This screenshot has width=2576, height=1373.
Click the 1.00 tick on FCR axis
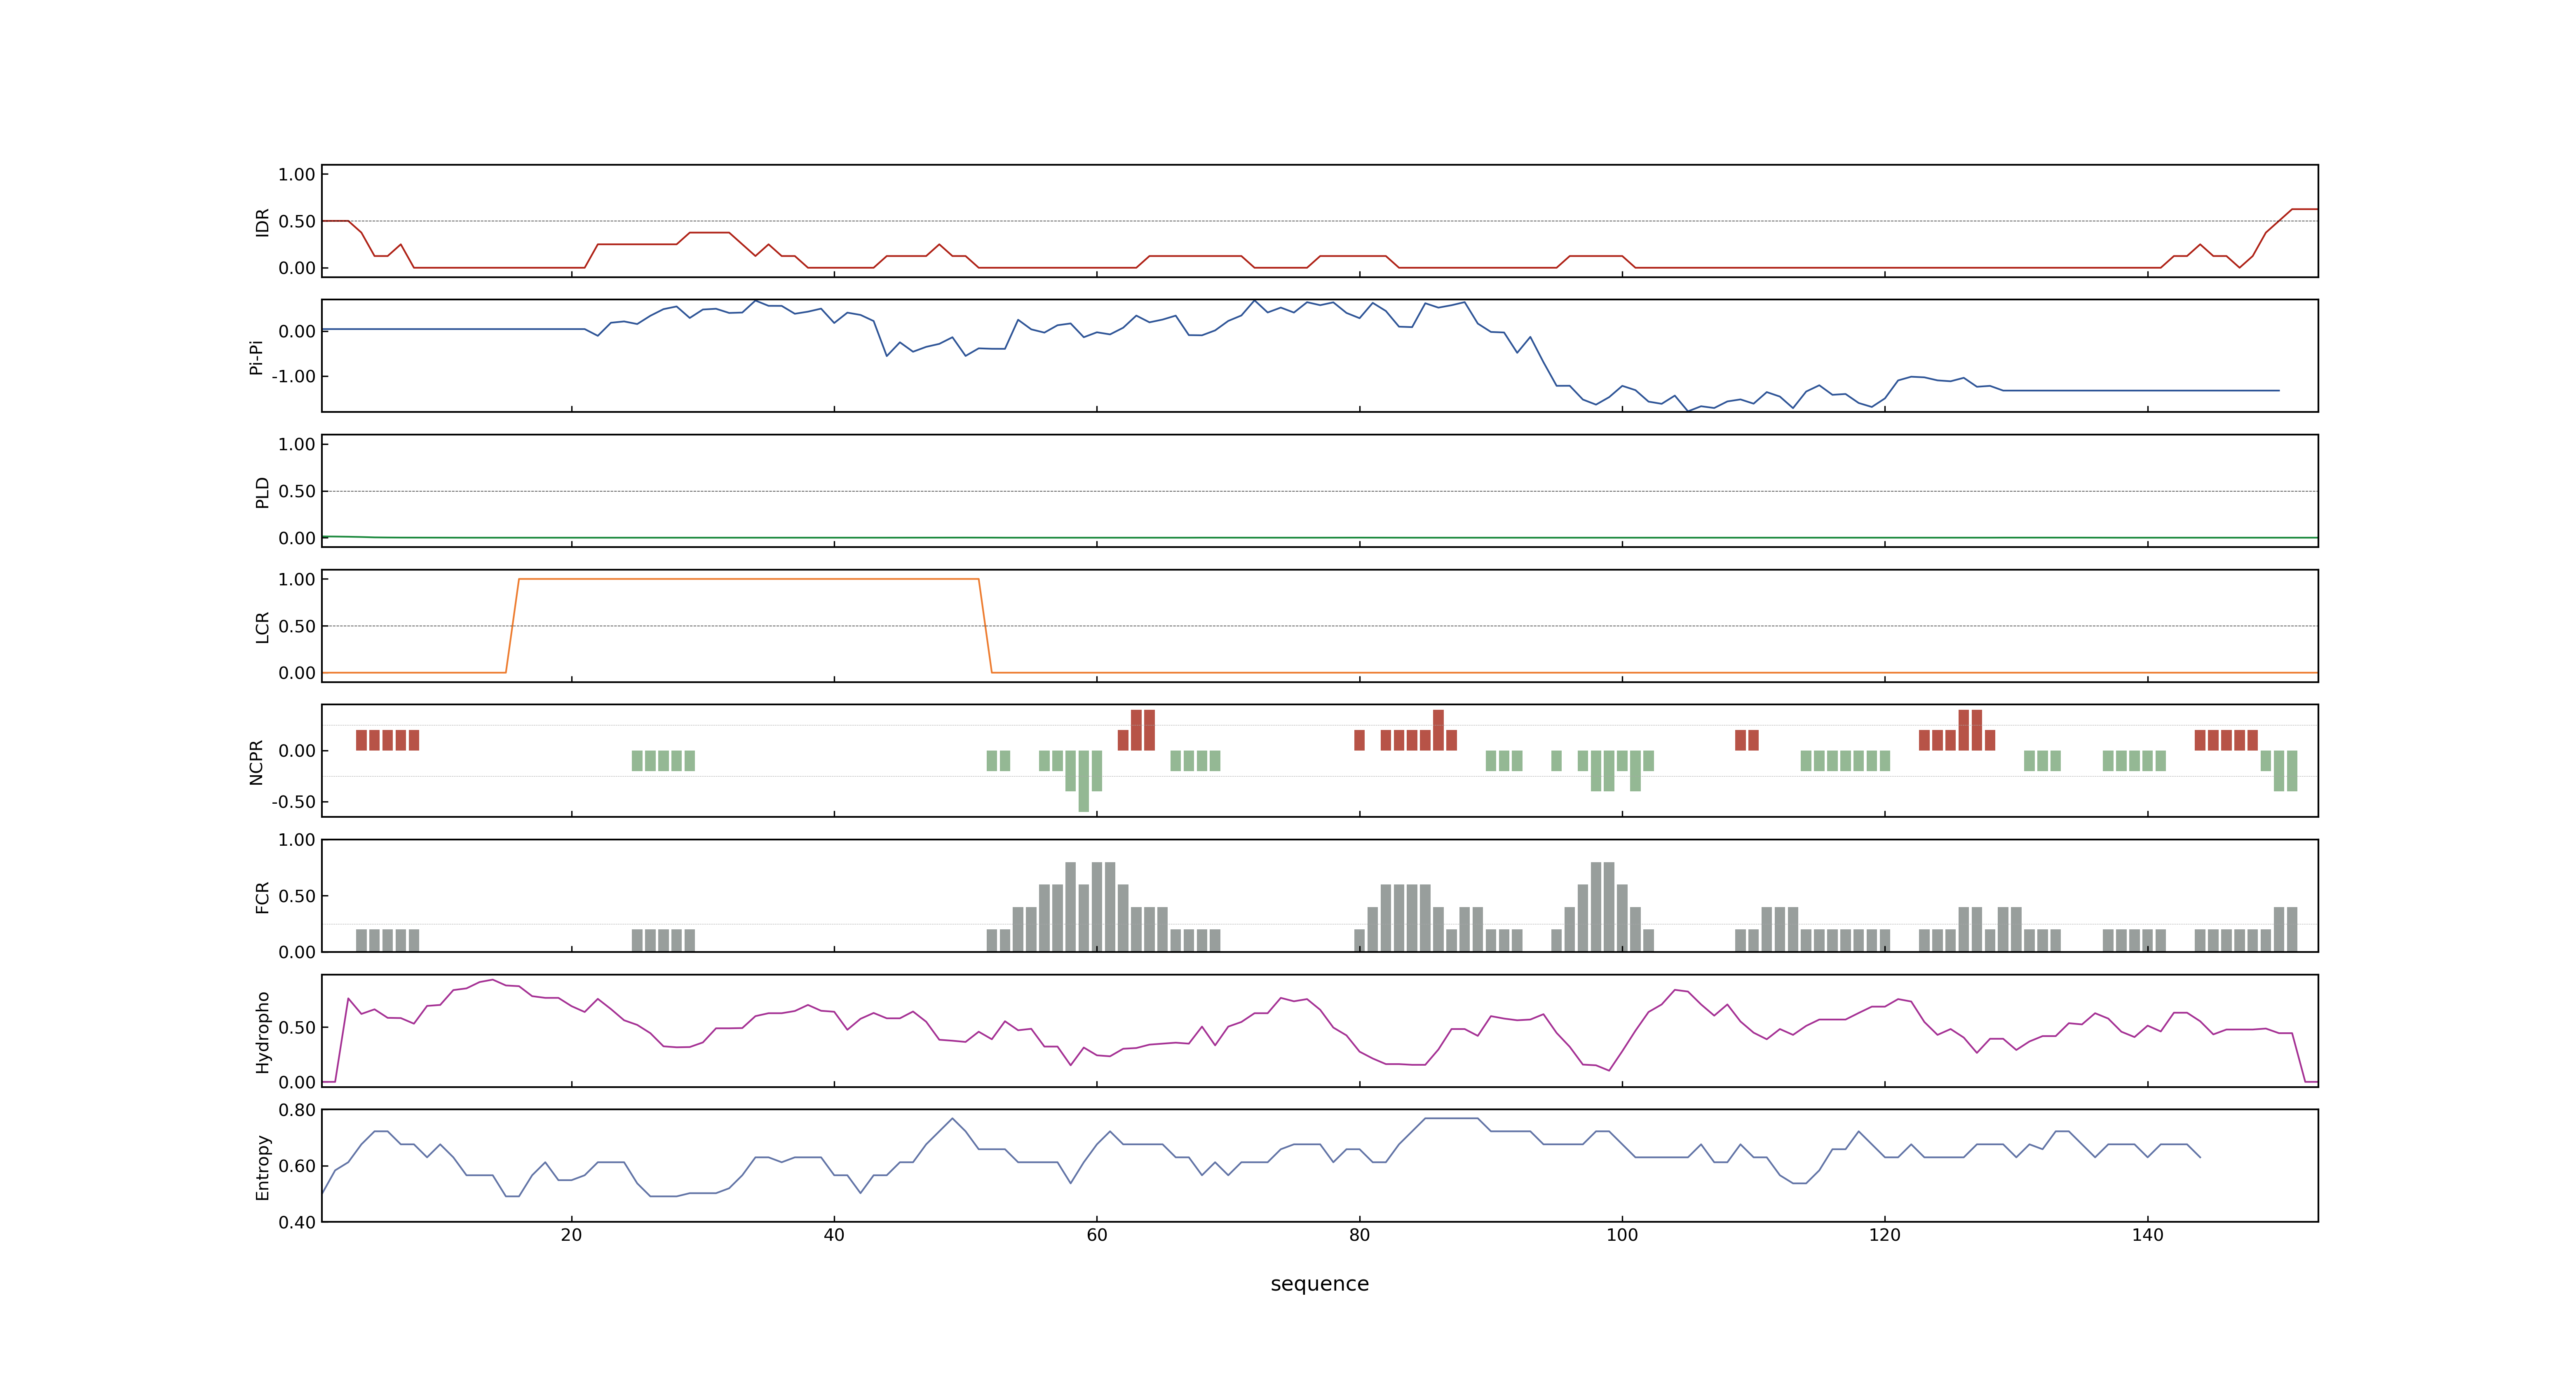[x=297, y=840]
